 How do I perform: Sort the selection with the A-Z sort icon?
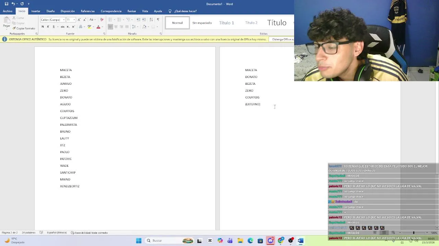pyautogui.click(x=151, y=19)
